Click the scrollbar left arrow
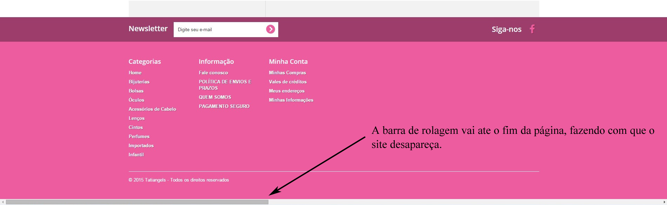This screenshot has height=205, width=667. pyautogui.click(x=3, y=202)
